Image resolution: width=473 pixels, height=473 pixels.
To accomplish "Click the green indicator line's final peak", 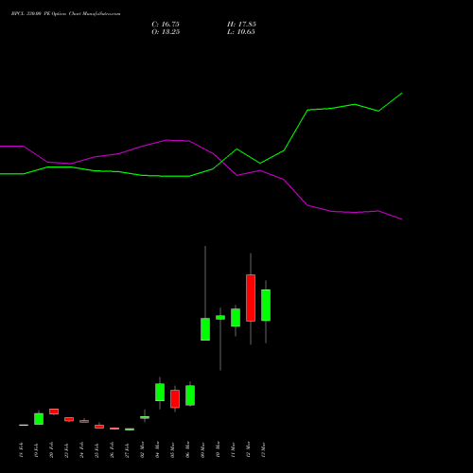I will 402,94.
